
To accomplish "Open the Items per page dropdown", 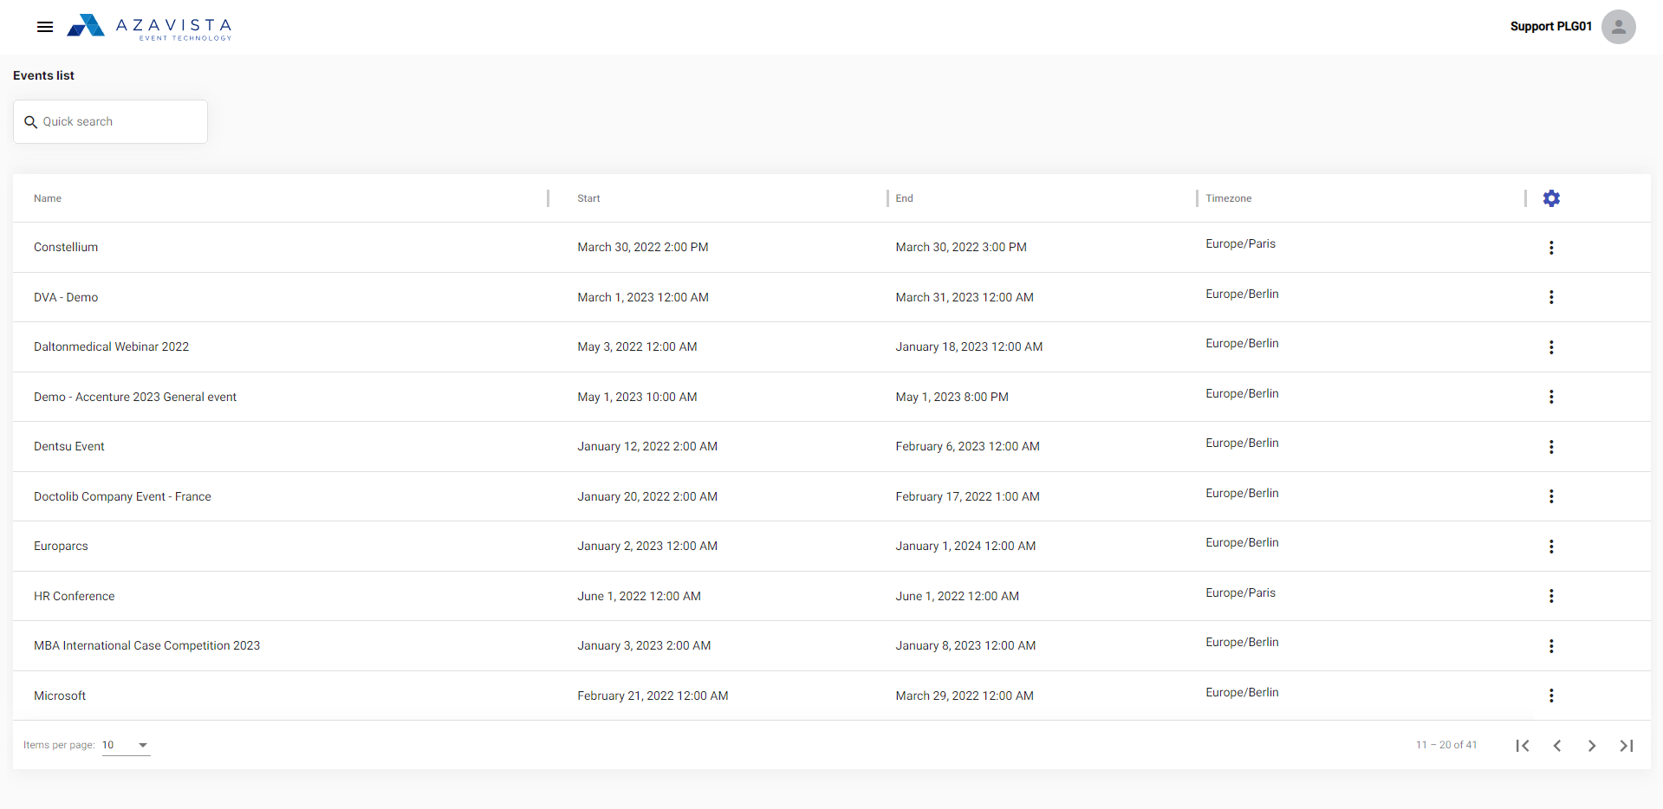I will coord(126,745).
